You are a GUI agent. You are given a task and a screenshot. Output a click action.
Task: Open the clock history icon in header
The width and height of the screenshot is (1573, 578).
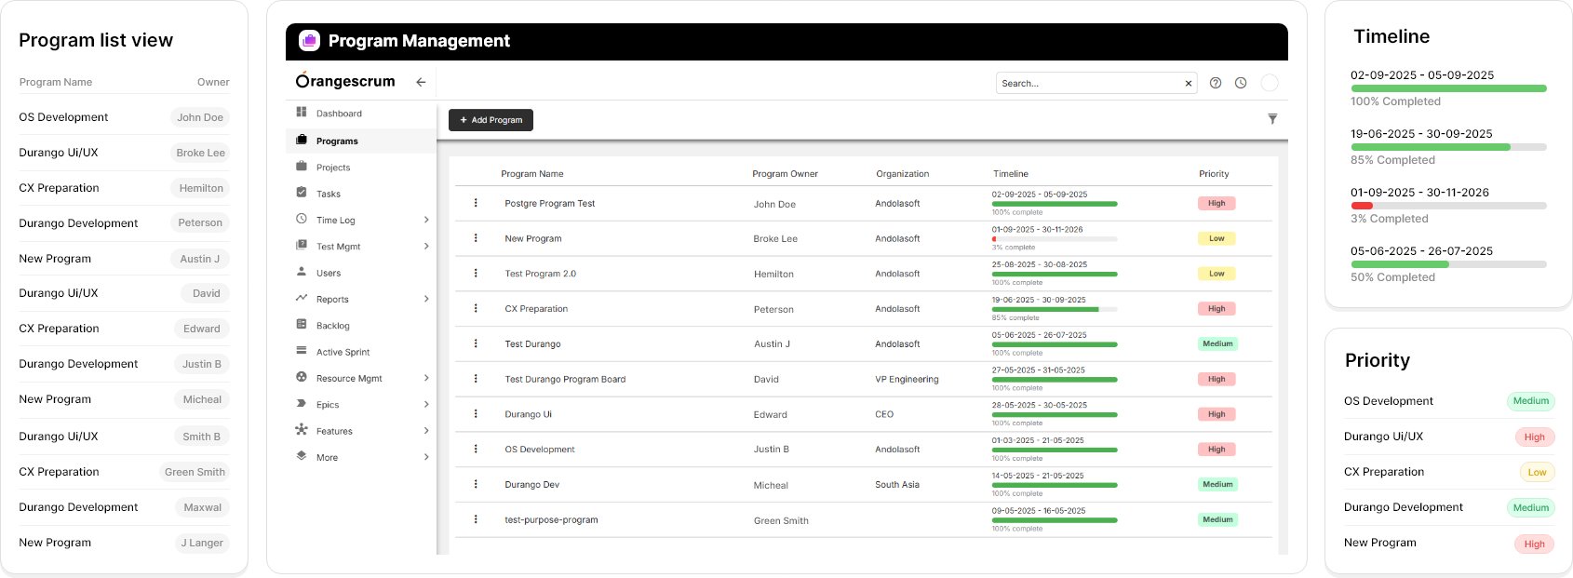1241,83
